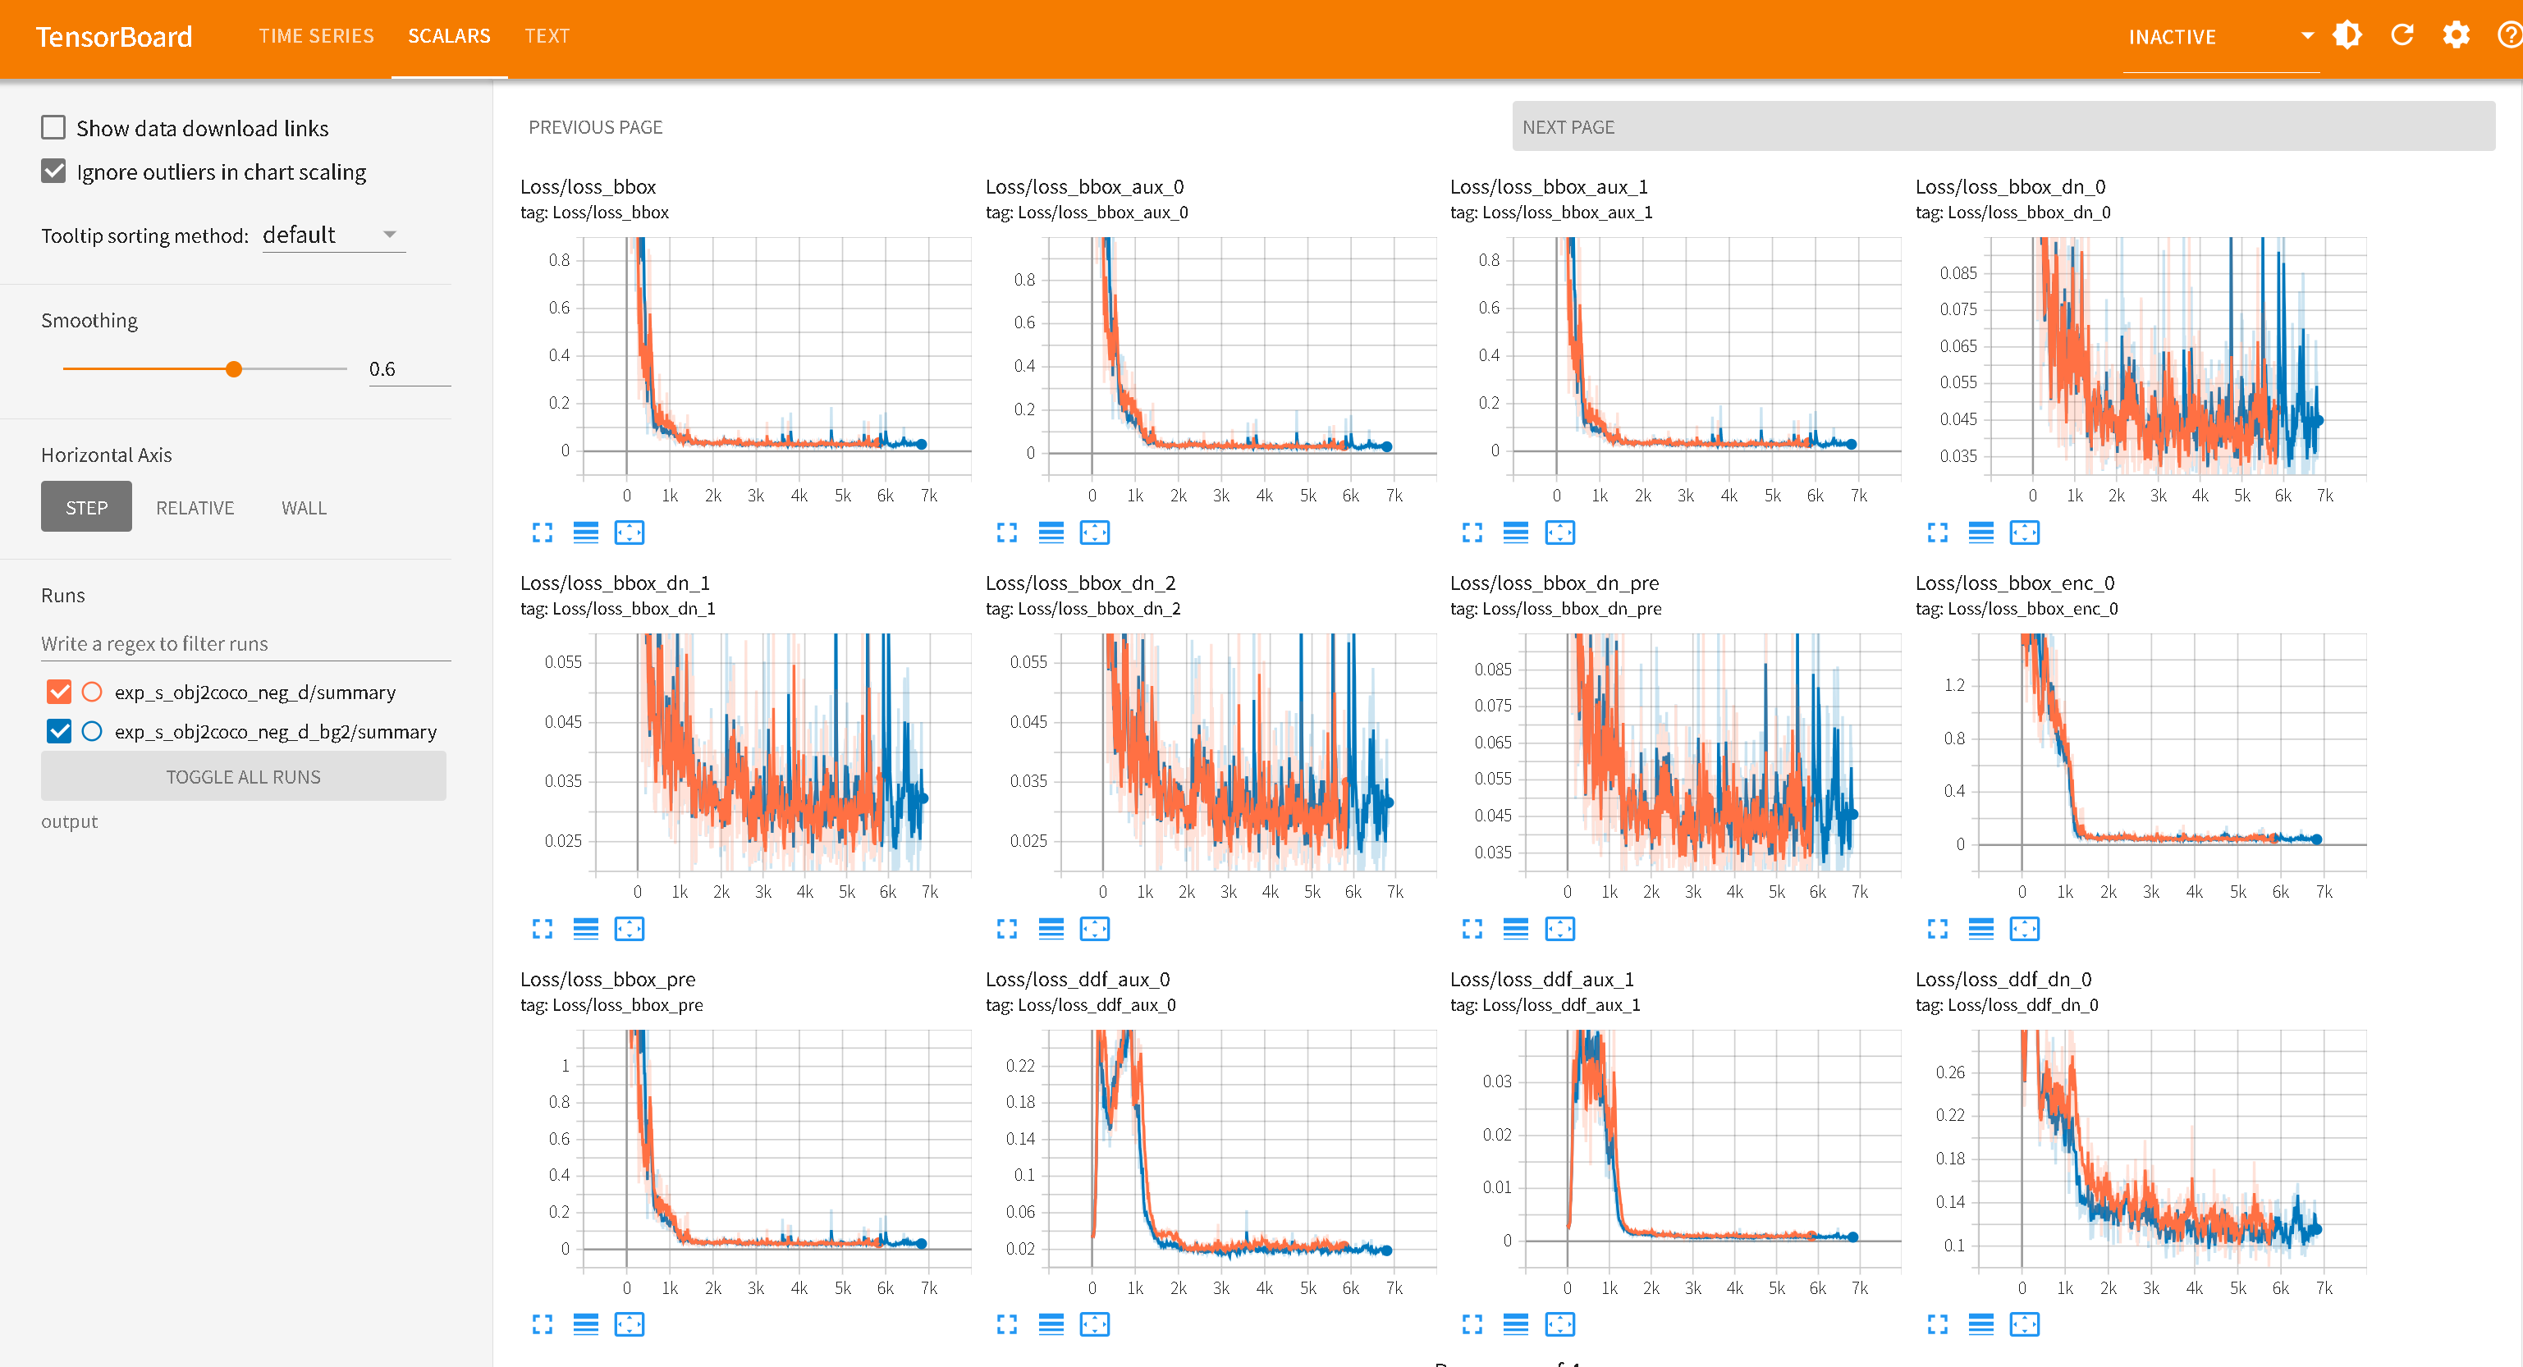This screenshot has height=1367, width=2523.
Task: Click the reload data refresh icon
Action: point(2402,36)
